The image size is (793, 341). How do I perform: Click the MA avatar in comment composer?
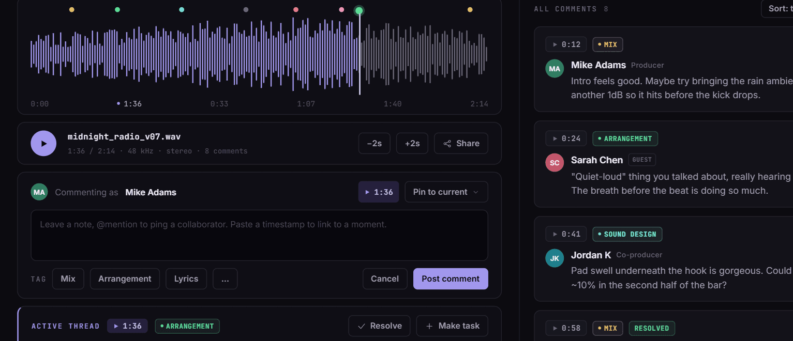[x=39, y=192]
